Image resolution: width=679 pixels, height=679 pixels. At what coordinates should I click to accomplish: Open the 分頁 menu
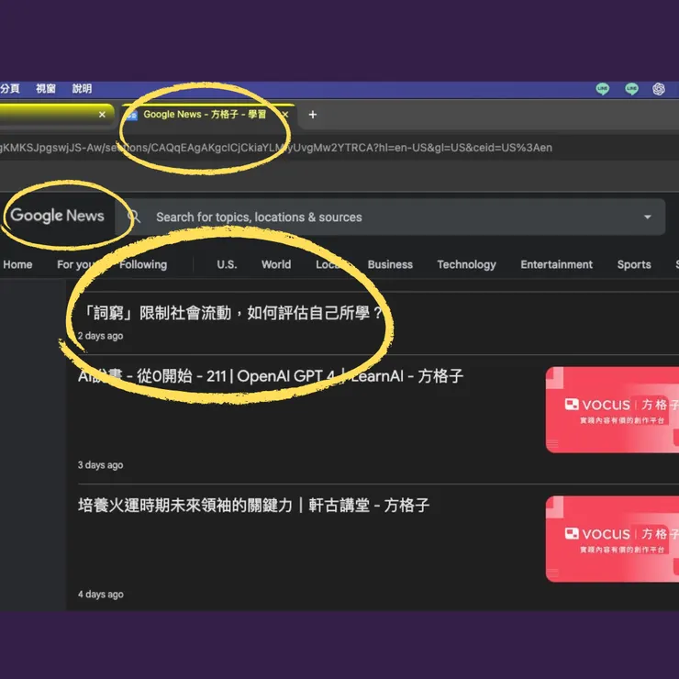pos(9,89)
